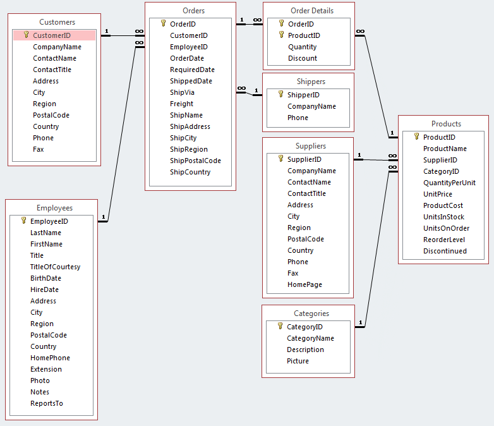Click the key icon beside CustomerID in Customers
494x426 pixels.
(x=26, y=35)
